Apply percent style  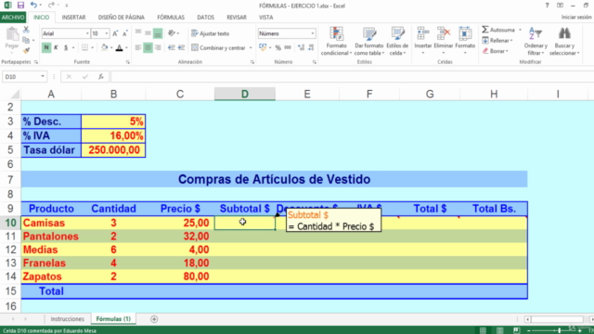point(278,47)
